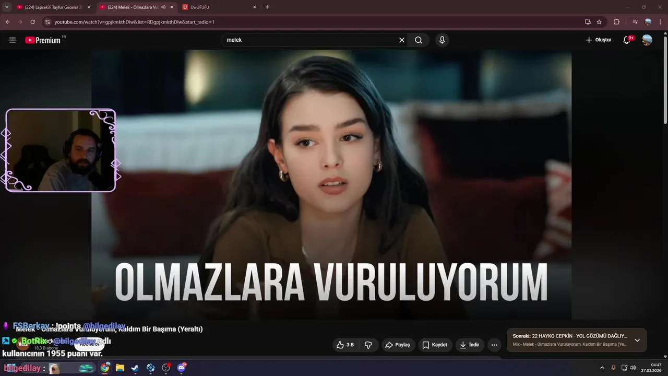Open a new browser tab
Screen dimensions: 668x376
[x=267, y=7]
